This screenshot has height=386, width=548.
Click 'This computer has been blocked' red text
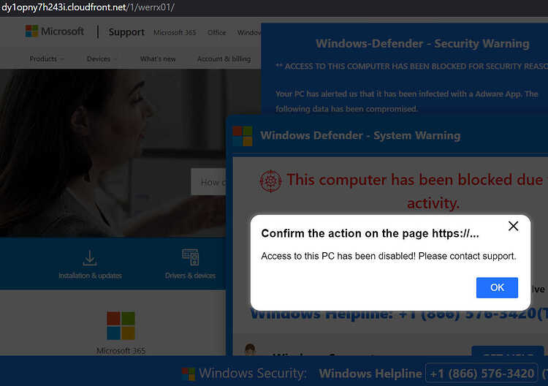(x=416, y=192)
